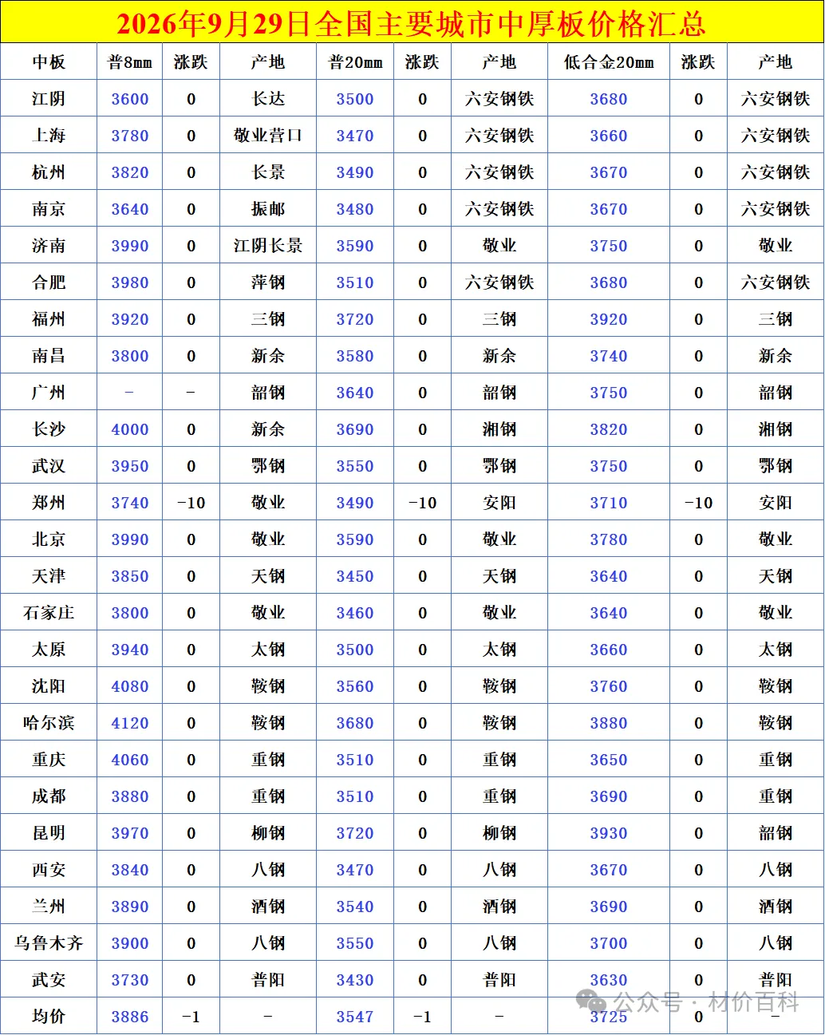The width and height of the screenshot is (825, 1035).
Task: Click the 均价 row label
Action: (x=49, y=1017)
